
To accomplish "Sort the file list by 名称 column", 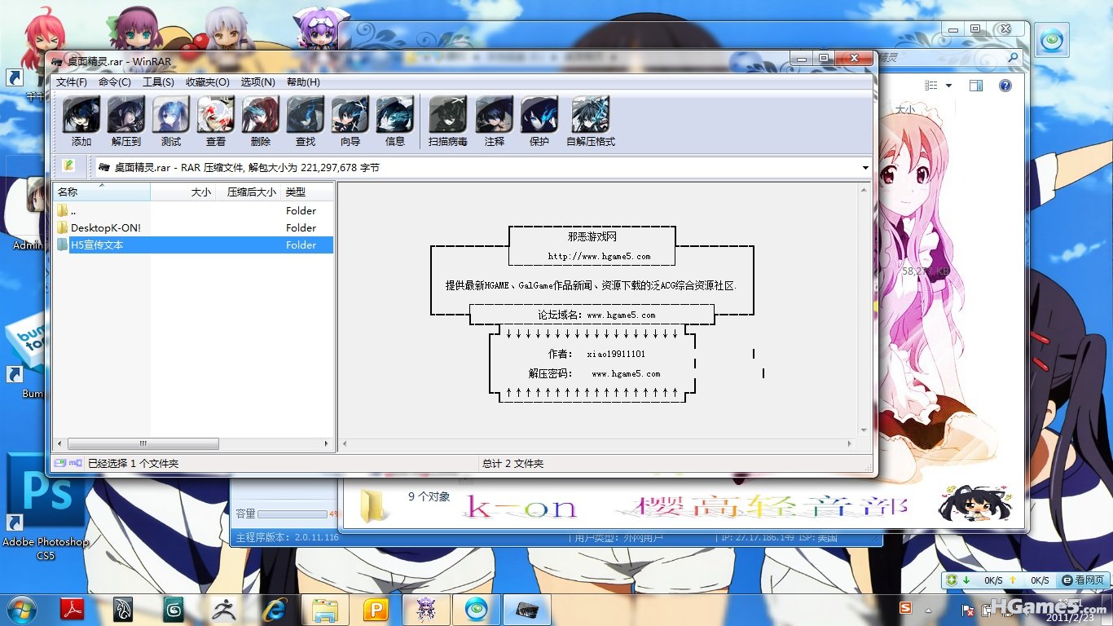I will pyautogui.click(x=102, y=192).
